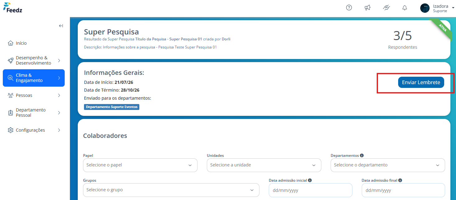Expand Clima & Engajamento chevron
The height and width of the screenshot is (200, 456).
click(x=59, y=78)
